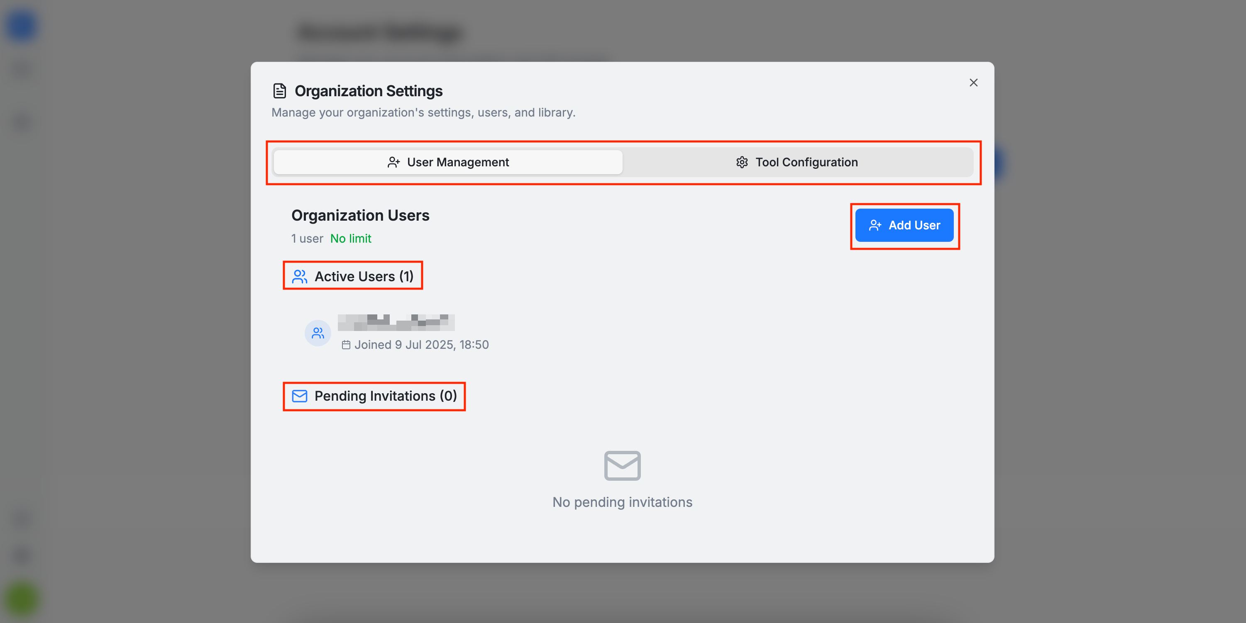Click the calendar icon before Joined date
Screen dimensions: 1246x623
[346, 345]
